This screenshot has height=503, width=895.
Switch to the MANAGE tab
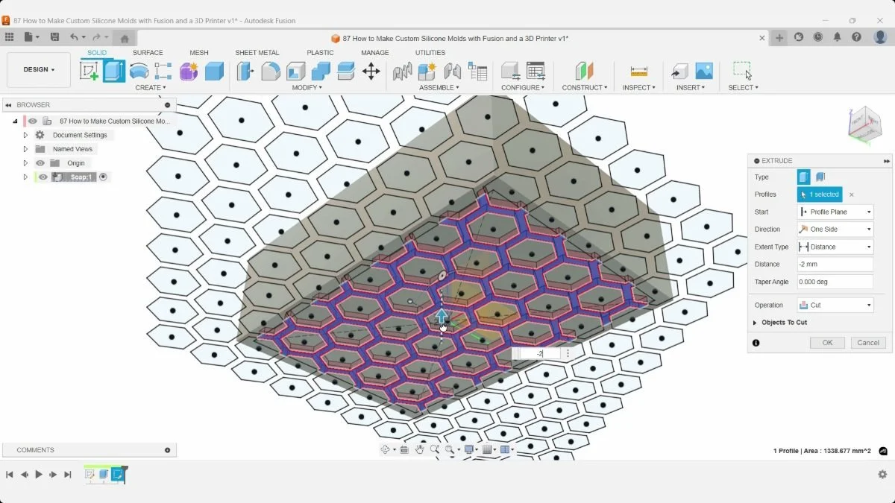pyautogui.click(x=375, y=53)
